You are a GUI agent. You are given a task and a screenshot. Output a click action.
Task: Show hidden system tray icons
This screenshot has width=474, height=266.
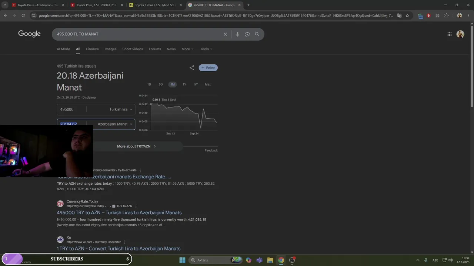point(418,260)
